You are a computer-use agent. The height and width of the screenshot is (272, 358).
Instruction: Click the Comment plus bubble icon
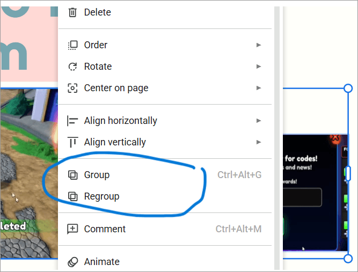click(72, 229)
